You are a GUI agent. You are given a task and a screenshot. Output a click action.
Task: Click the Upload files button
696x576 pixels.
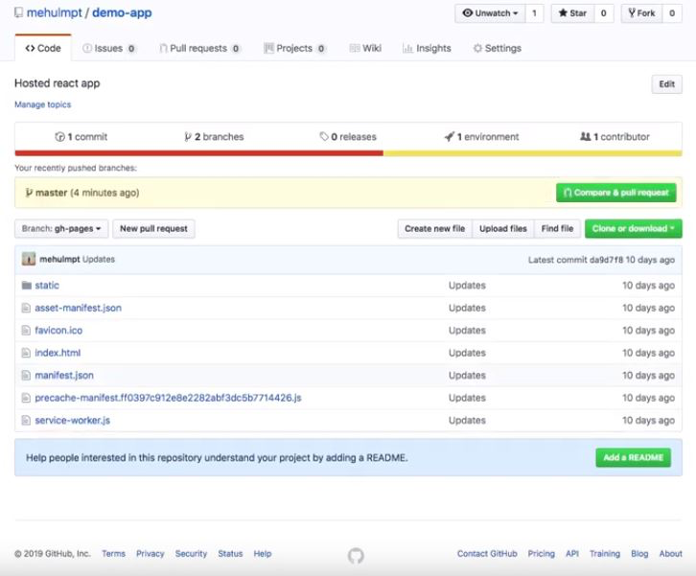503,228
